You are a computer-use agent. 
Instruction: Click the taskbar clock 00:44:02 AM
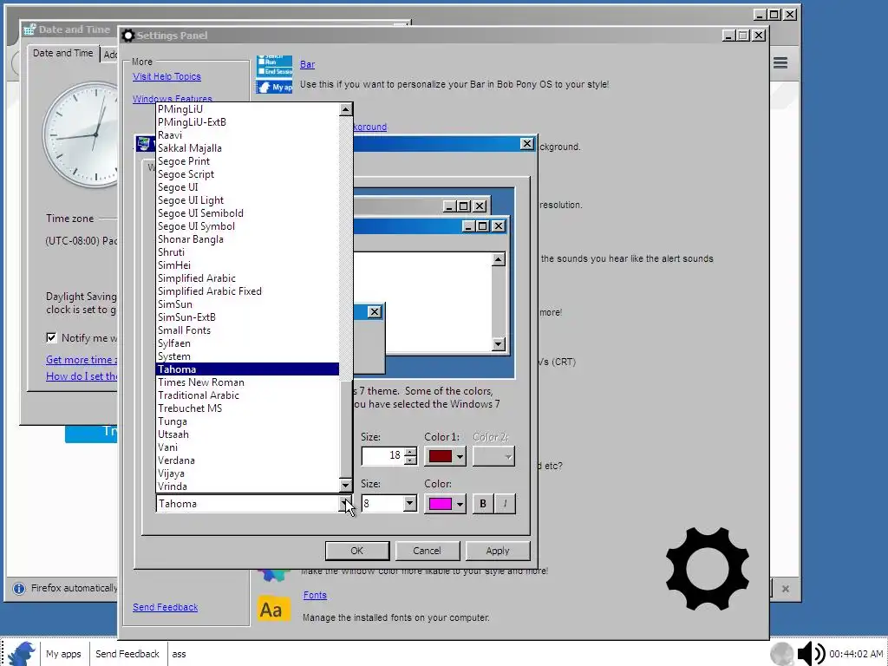pos(856,654)
